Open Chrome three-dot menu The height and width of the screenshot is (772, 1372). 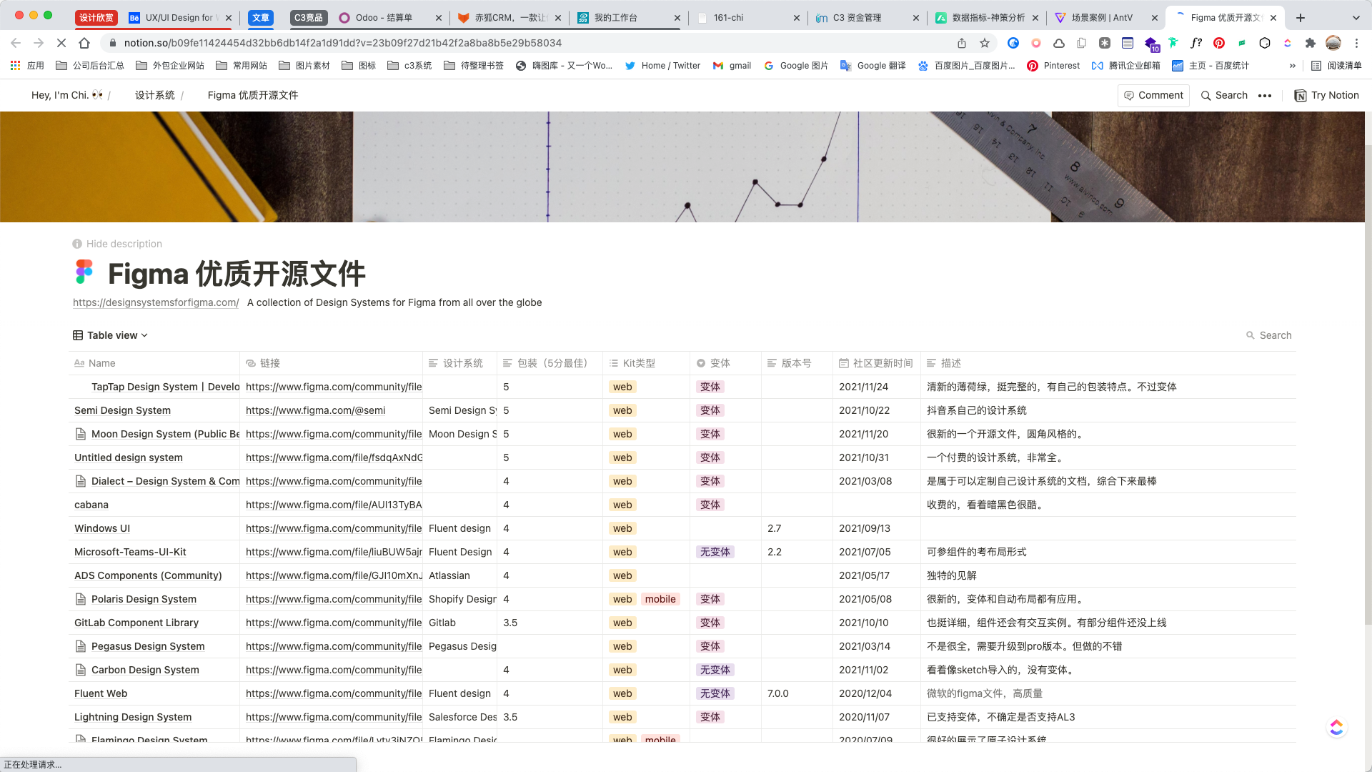(1356, 43)
